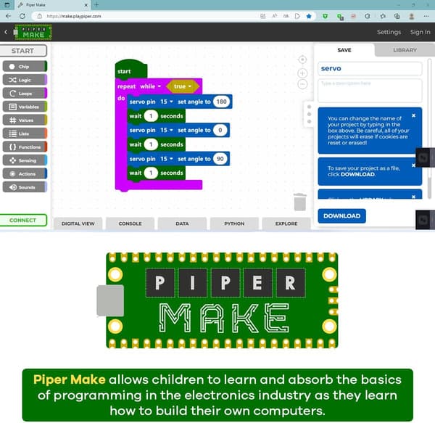Image resolution: width=435 pixels, height=423 pixels.
Task: Open the Sounds block category
Action: 25,187
